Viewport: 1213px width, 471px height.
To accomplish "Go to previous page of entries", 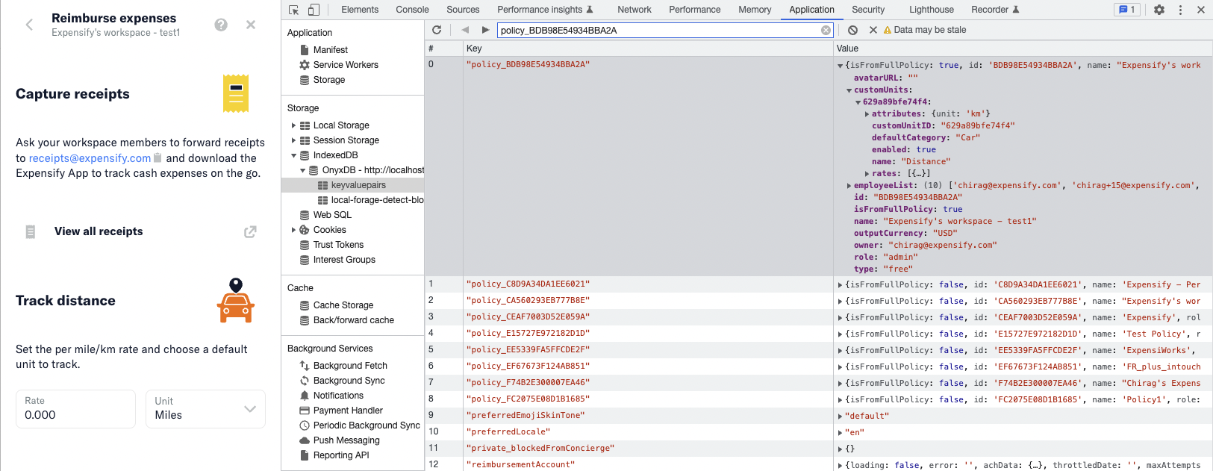I will tap(465, 30).
